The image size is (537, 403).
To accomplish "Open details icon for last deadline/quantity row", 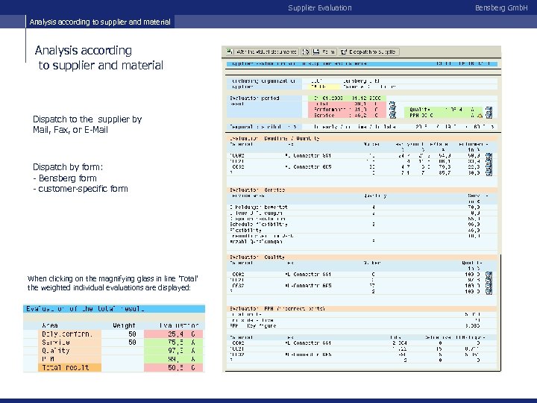I will coord(489,173).
